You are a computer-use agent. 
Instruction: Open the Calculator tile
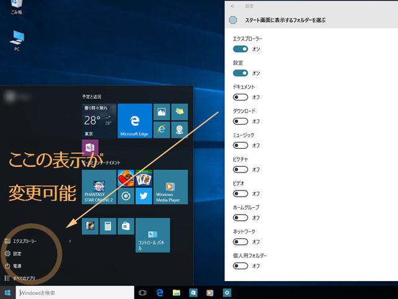[108, 226]
